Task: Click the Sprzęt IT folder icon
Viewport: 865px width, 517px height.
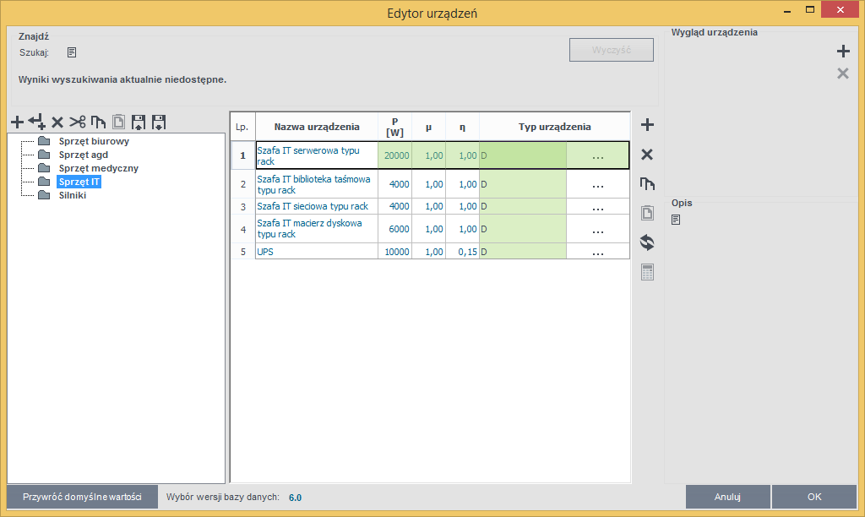Action: pyautogui.click(x=44, y=182)
